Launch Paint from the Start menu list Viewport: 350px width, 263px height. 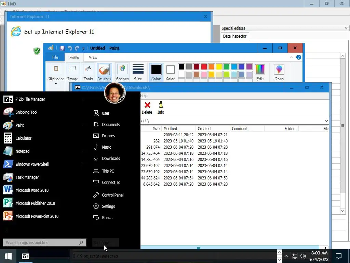tap(42, 125)
